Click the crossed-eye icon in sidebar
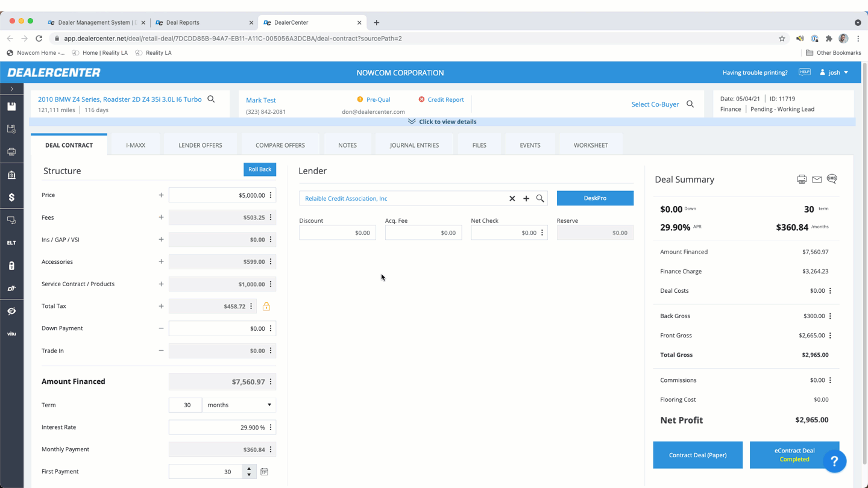 pyautogui.click(x=11, y=311)
